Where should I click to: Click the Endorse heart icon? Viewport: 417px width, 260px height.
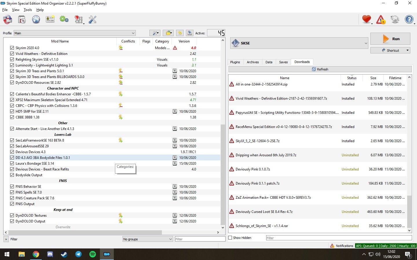367,19
